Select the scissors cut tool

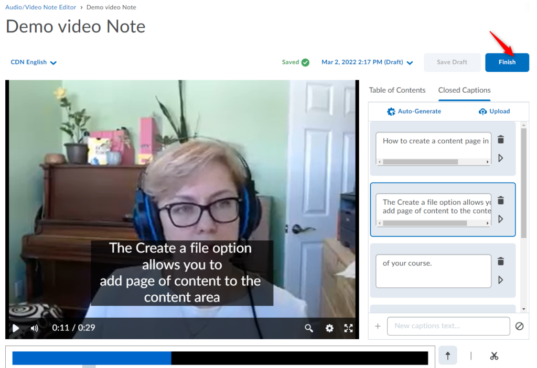pyautogui.click(x=493, y=356)
